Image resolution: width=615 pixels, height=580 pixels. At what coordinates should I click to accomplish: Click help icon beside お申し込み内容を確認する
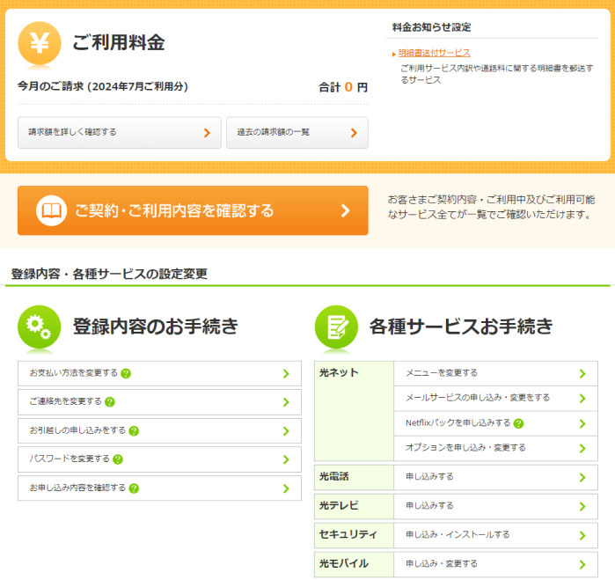(134, 488)
